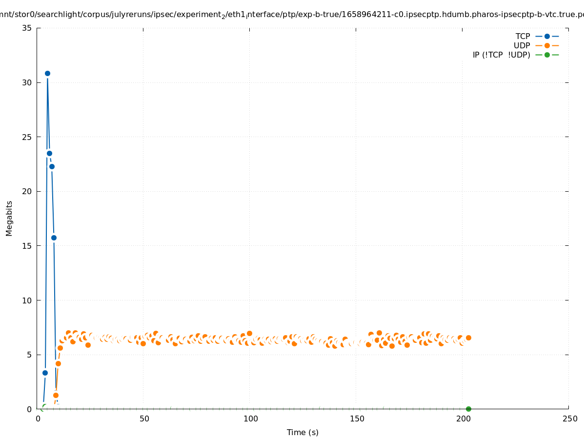Click the 35 tick on the Megabits axis
The height and width of the screenshot is (439, 584).
(x=27, y=28)
